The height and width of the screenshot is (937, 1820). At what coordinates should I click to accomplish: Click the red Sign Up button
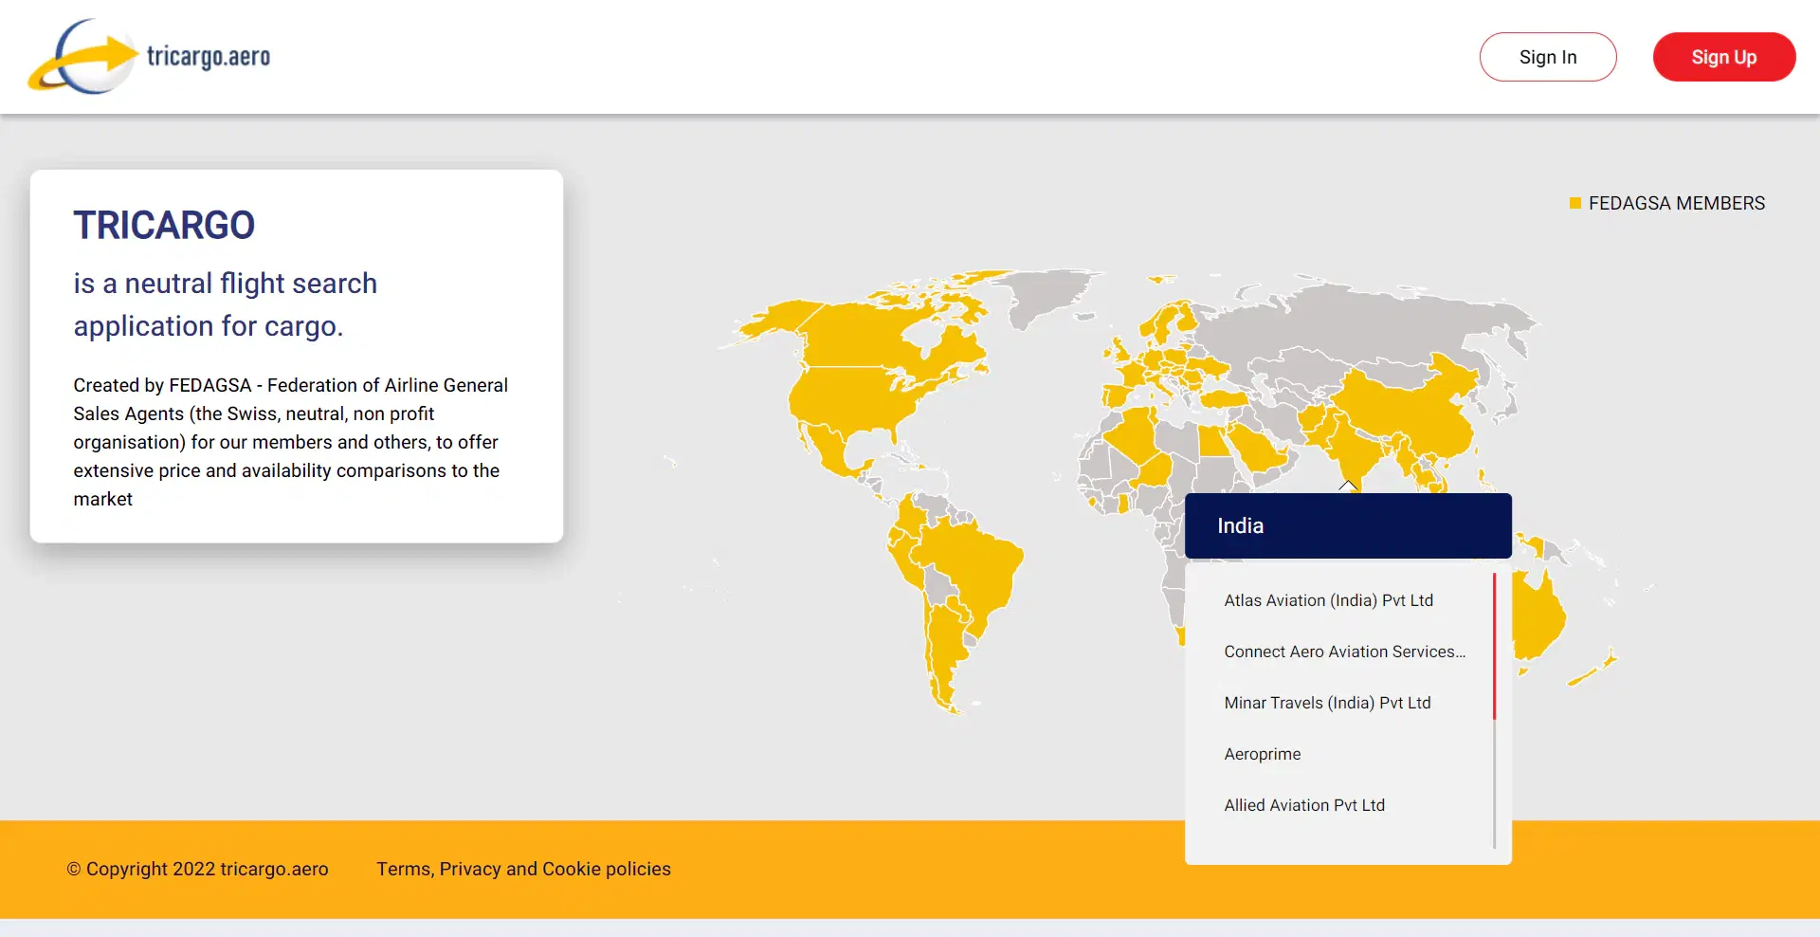point(1724,57)
